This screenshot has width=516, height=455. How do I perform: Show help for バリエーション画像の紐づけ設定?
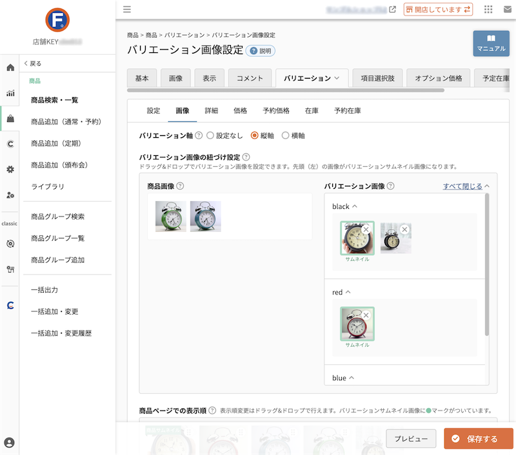tap(246, 157)
